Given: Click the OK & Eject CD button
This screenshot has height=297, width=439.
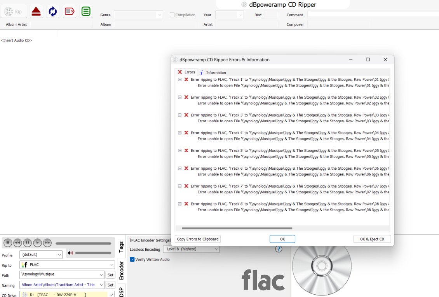Looking at the screenshot, I should pos(372,239).
